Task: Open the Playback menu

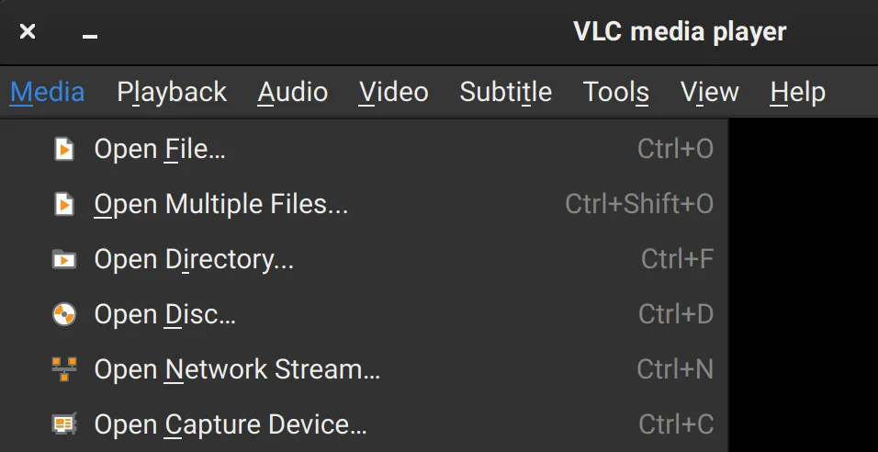Action: (x=172, y=92)
